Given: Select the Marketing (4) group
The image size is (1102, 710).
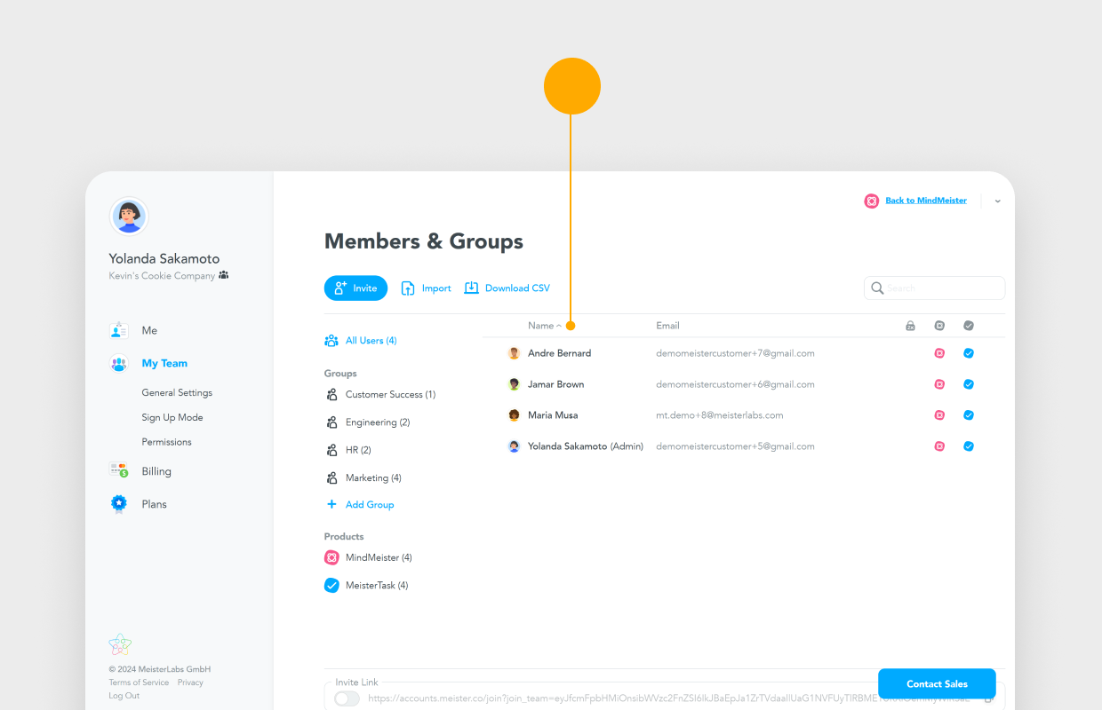Looking at the screenshot, I should coord(373,477).
